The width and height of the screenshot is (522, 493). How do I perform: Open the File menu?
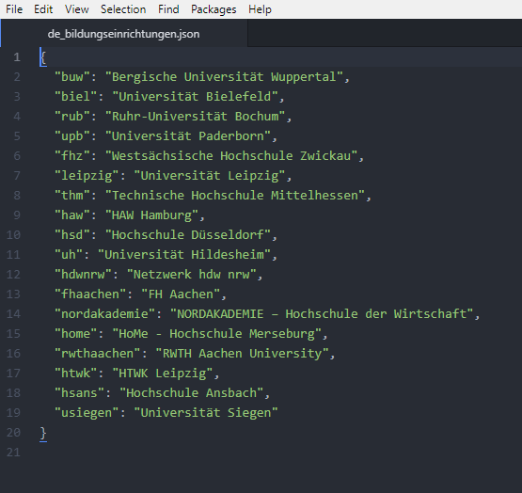click(x=14, y=9)
